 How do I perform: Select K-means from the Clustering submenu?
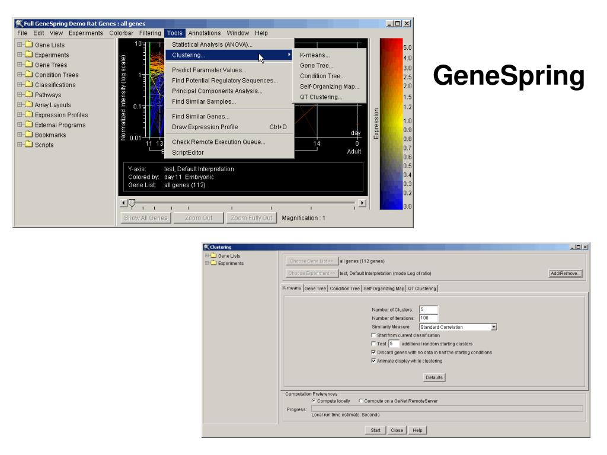[329, 55]
